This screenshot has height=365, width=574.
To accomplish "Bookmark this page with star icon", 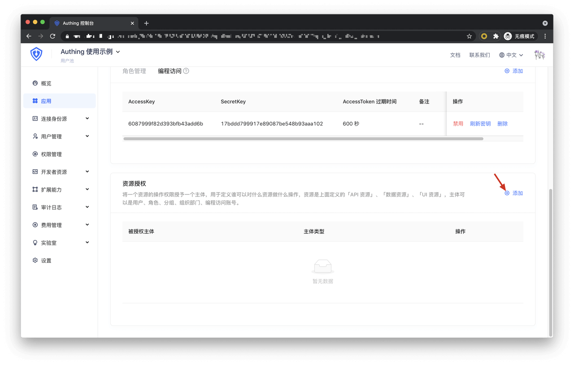I will pos(469,36).
